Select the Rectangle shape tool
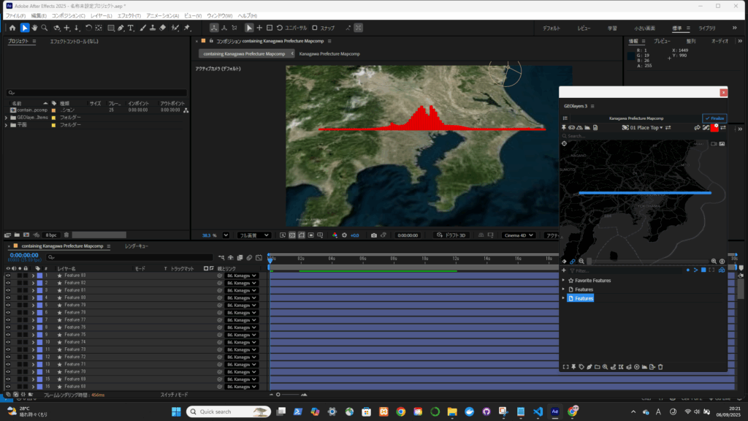748x421 pixels. pos(110,28)
